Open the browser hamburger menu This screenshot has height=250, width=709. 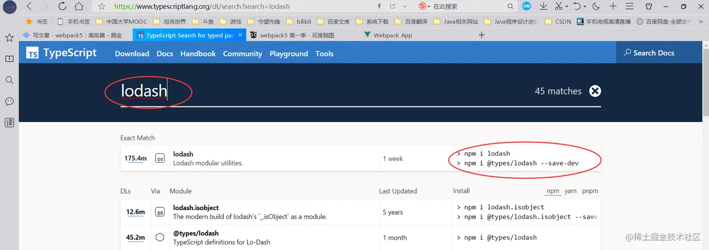tap(630, 6)
